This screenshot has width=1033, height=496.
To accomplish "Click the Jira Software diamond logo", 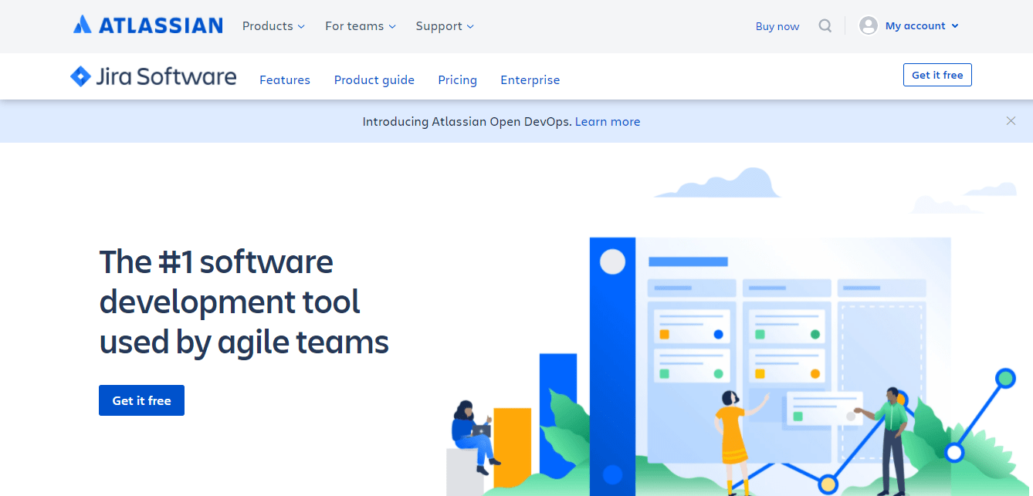I will click(x=80, y=76).
